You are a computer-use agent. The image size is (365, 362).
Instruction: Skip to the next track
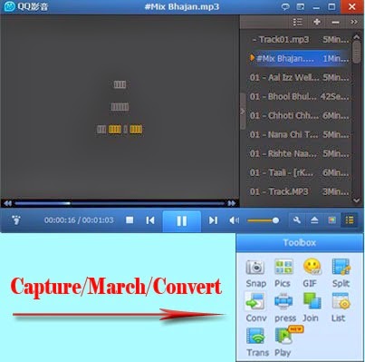[x=213, y=220]
